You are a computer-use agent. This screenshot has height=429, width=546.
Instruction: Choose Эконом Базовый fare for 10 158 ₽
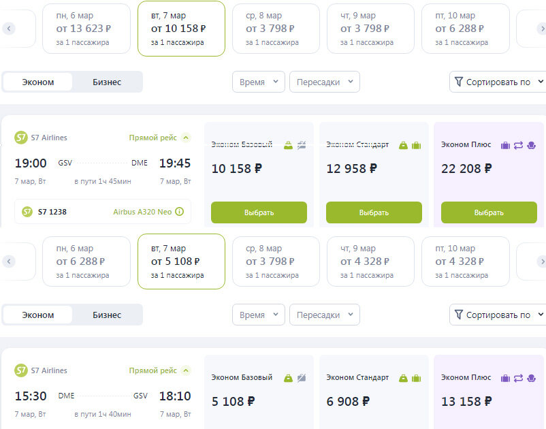[259, 212]
